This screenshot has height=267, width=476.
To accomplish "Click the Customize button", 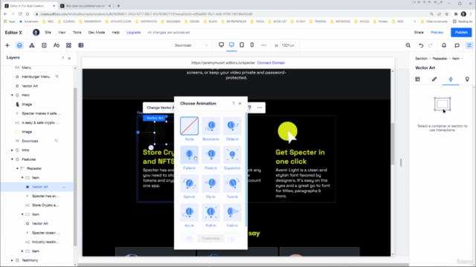I will point(210,238).
